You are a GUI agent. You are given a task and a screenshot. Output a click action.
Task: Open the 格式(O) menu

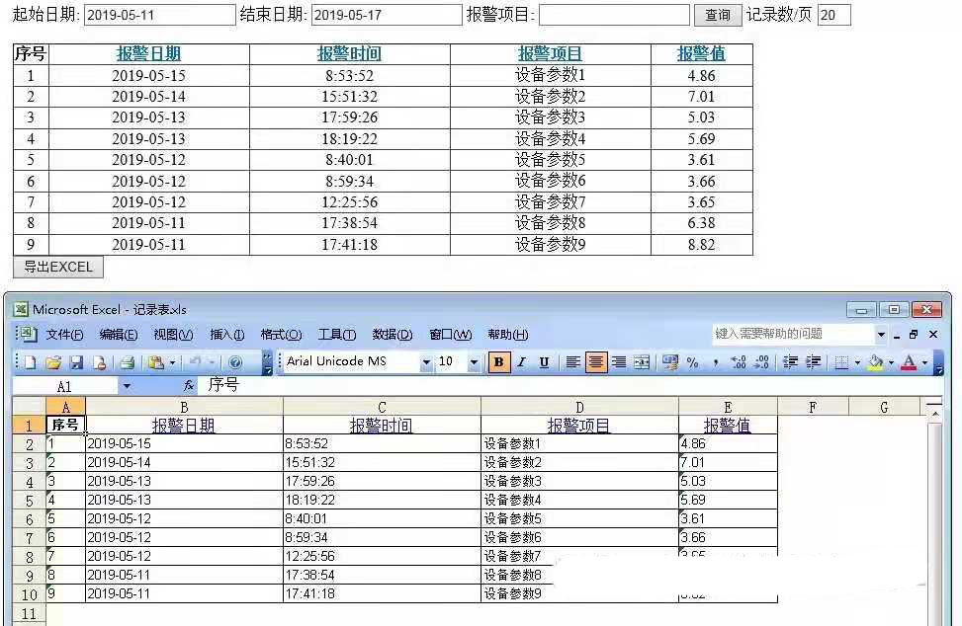point(281,335)
